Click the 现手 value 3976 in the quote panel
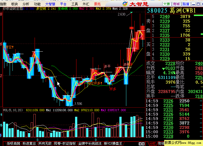Screen dimensions: 203x146 pos(171,82)
